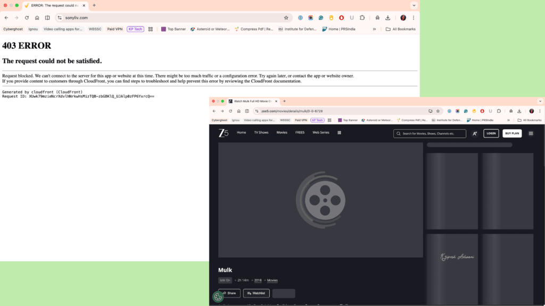The image size is (545, 306).
Task: Open the Paid VPN bookmark in the zee5 window
Action: 301,120
